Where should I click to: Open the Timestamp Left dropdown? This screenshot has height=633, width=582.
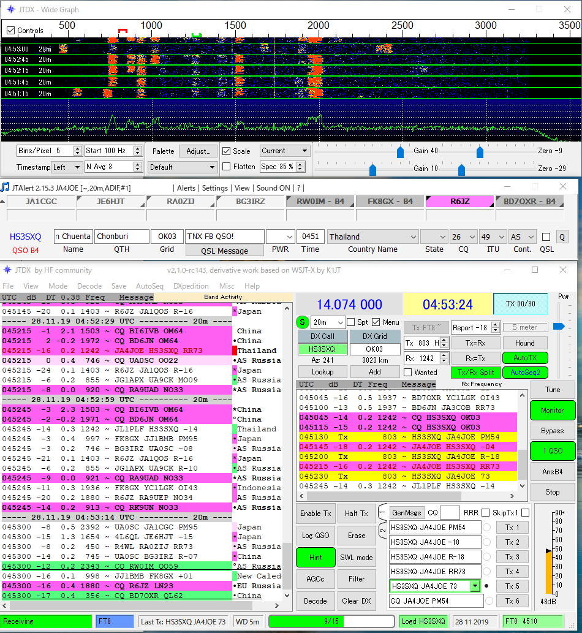pyautogui.click(x=67, y=167)
